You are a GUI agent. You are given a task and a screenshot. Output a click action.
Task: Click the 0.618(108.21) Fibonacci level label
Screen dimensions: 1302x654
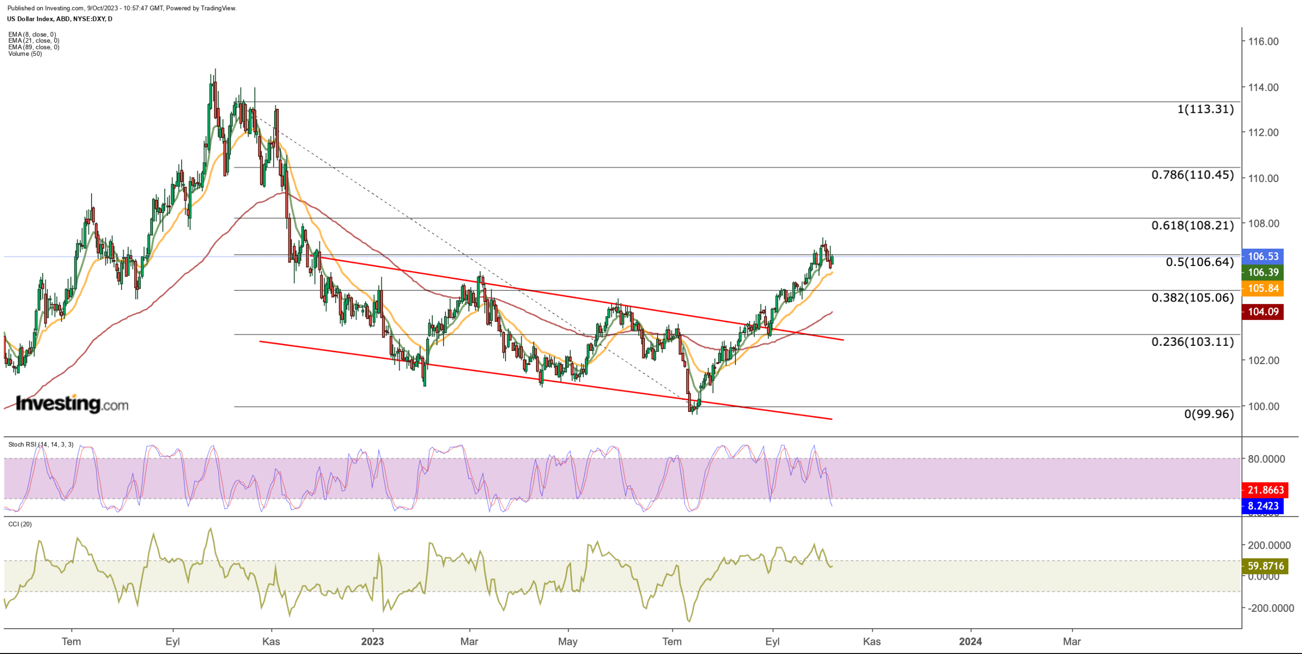(x=1193, y=225)
